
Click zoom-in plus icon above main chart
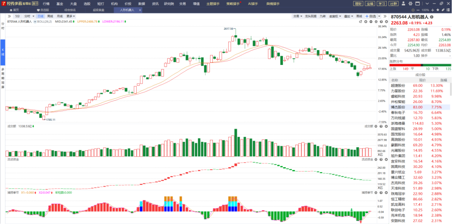tap(366, 22)
